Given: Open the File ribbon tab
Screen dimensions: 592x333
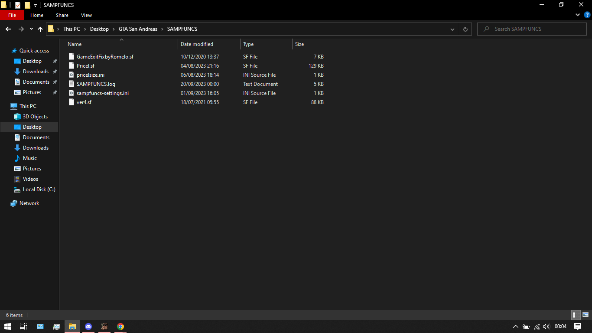Looking at the screenshot, I should click(x=12, y=15).
